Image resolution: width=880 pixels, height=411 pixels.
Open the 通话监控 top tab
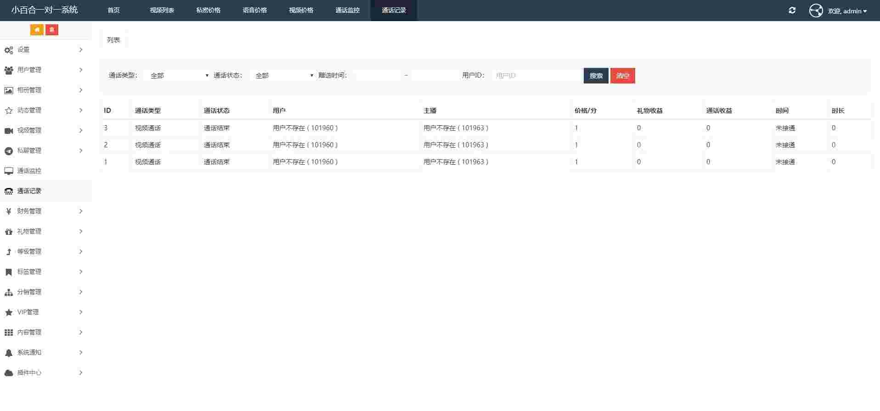tap(347, 10)
